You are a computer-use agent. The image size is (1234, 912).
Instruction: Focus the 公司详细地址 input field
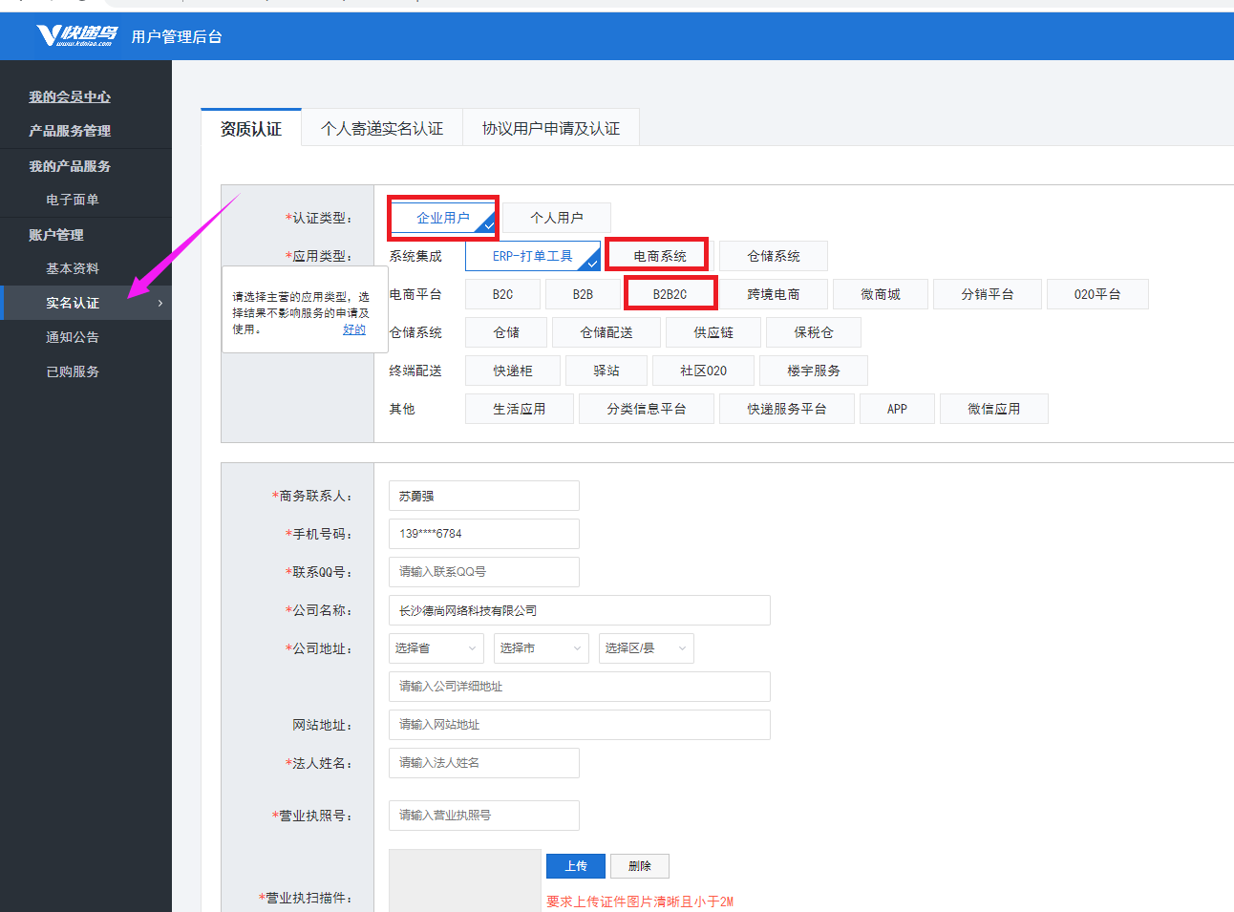[580, 687]
